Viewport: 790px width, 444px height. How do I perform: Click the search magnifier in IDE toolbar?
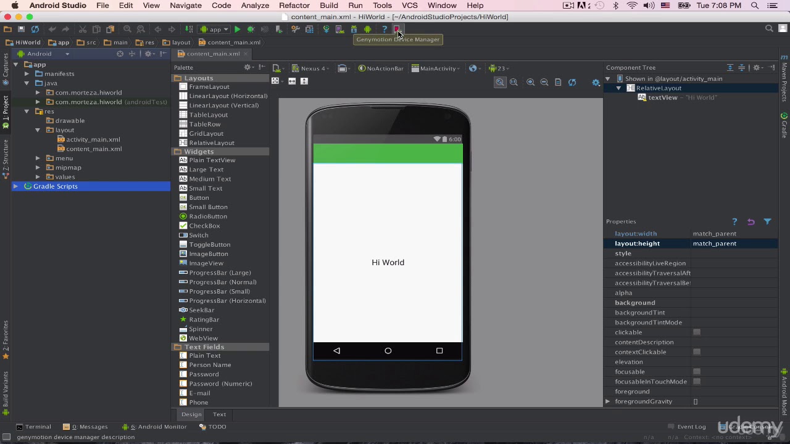pyautogui.click(x=769, y=28)
